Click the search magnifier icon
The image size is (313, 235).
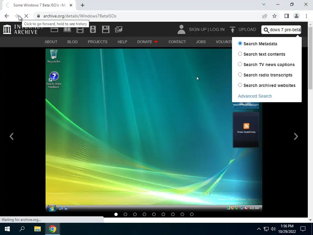click(266, 30)
